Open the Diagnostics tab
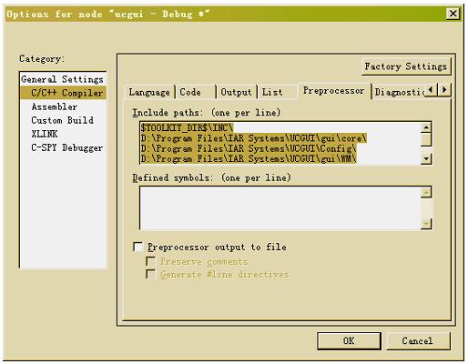Viewport: 468px width, 364px height. (x=398, y=92)
